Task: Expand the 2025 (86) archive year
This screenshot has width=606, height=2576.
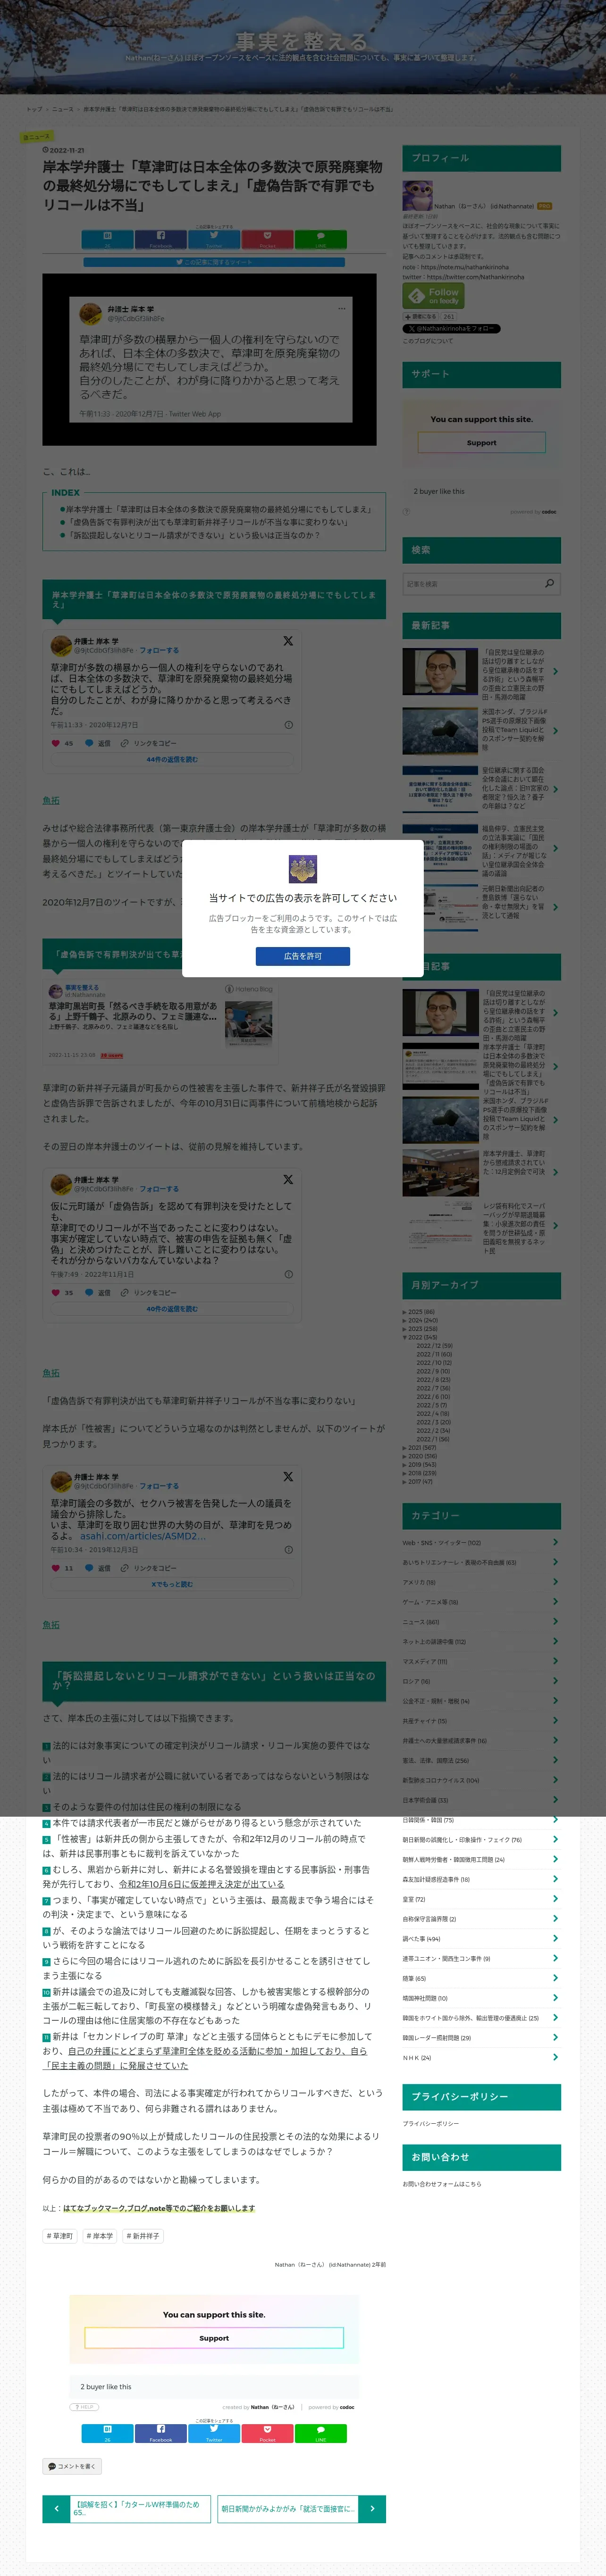Action: click(405, 1312)
